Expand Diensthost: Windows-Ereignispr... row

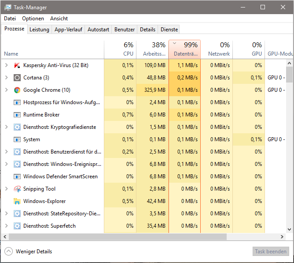point(6,164)
